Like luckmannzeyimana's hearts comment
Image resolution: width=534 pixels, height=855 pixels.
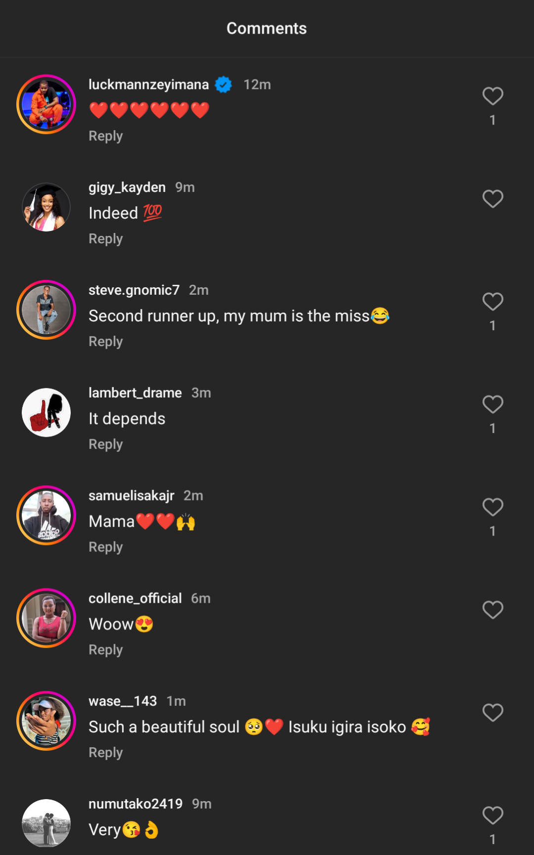pos(492,96)
